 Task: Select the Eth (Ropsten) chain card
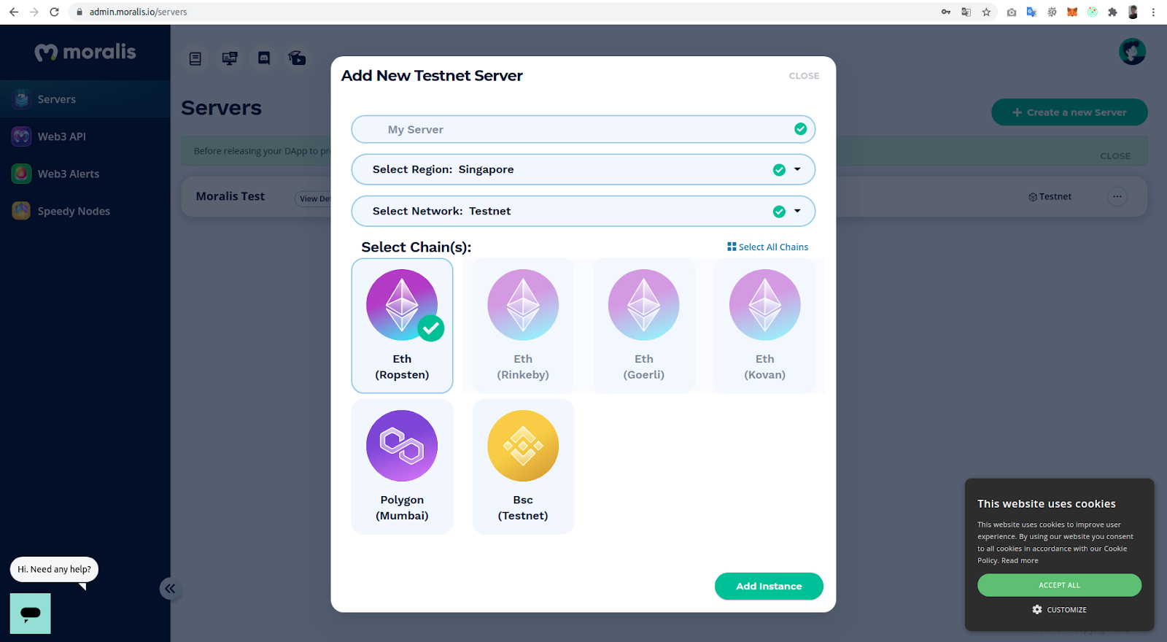[x=402, y=325]
